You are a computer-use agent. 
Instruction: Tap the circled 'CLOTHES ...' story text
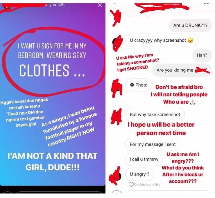coord(52,70)
